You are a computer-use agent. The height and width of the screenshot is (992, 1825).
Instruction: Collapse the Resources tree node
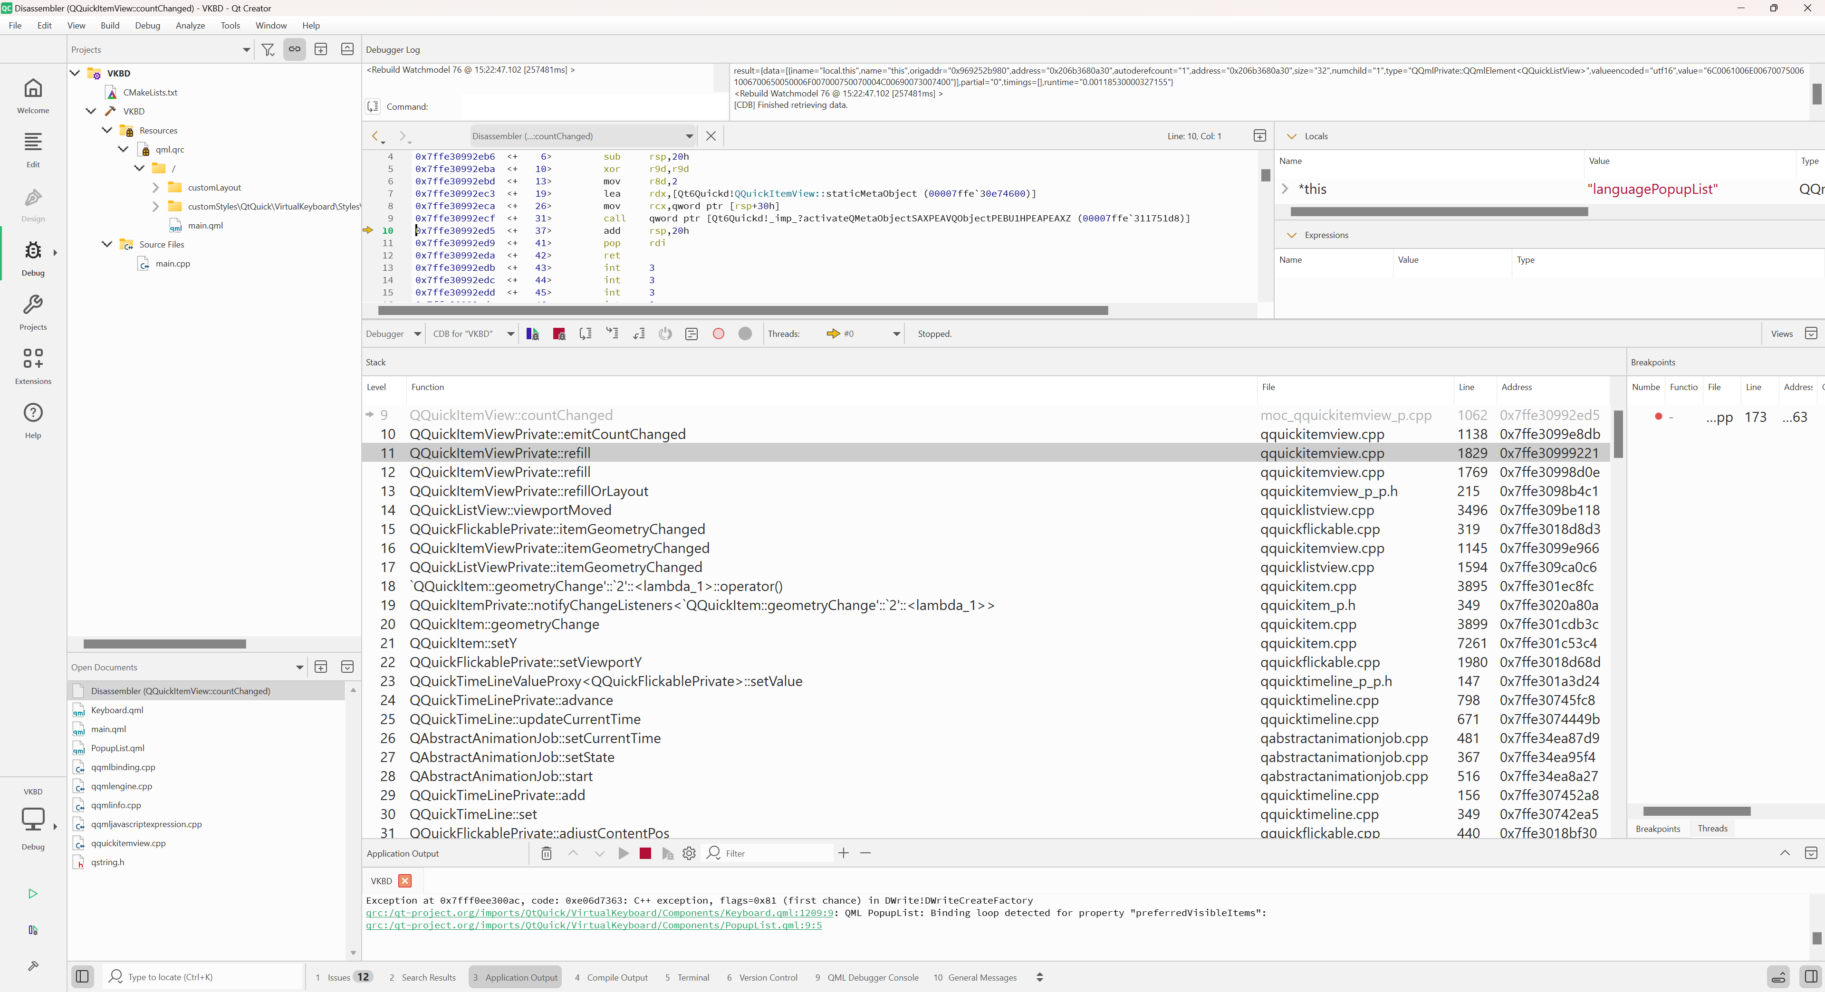[x=107, y=130]
